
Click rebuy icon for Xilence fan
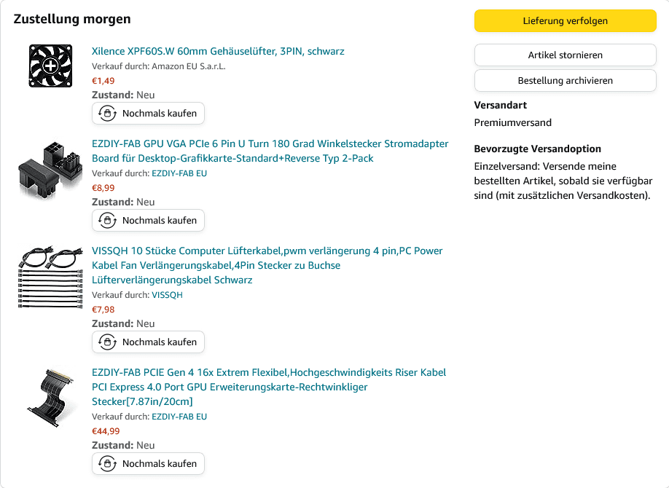point(108,114)
